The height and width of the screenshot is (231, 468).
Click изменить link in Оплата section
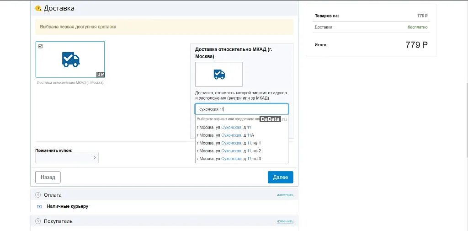(x=285, y=195)
